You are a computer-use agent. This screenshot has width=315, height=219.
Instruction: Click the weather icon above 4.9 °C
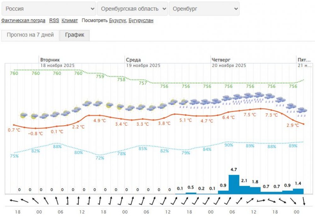coord(98,103)
